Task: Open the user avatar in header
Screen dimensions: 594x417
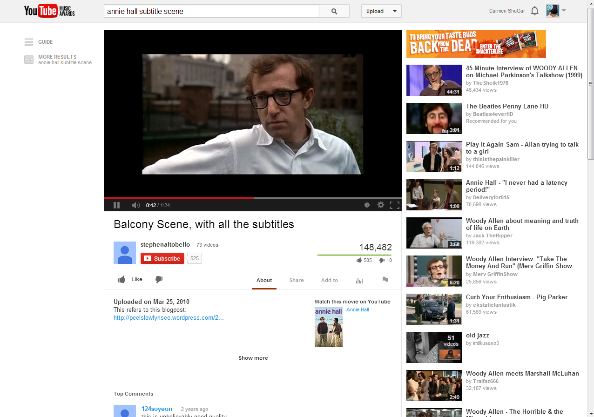Action: pos(553,11)
